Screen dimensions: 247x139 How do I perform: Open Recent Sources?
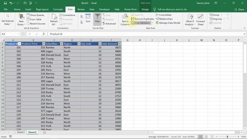36,24
